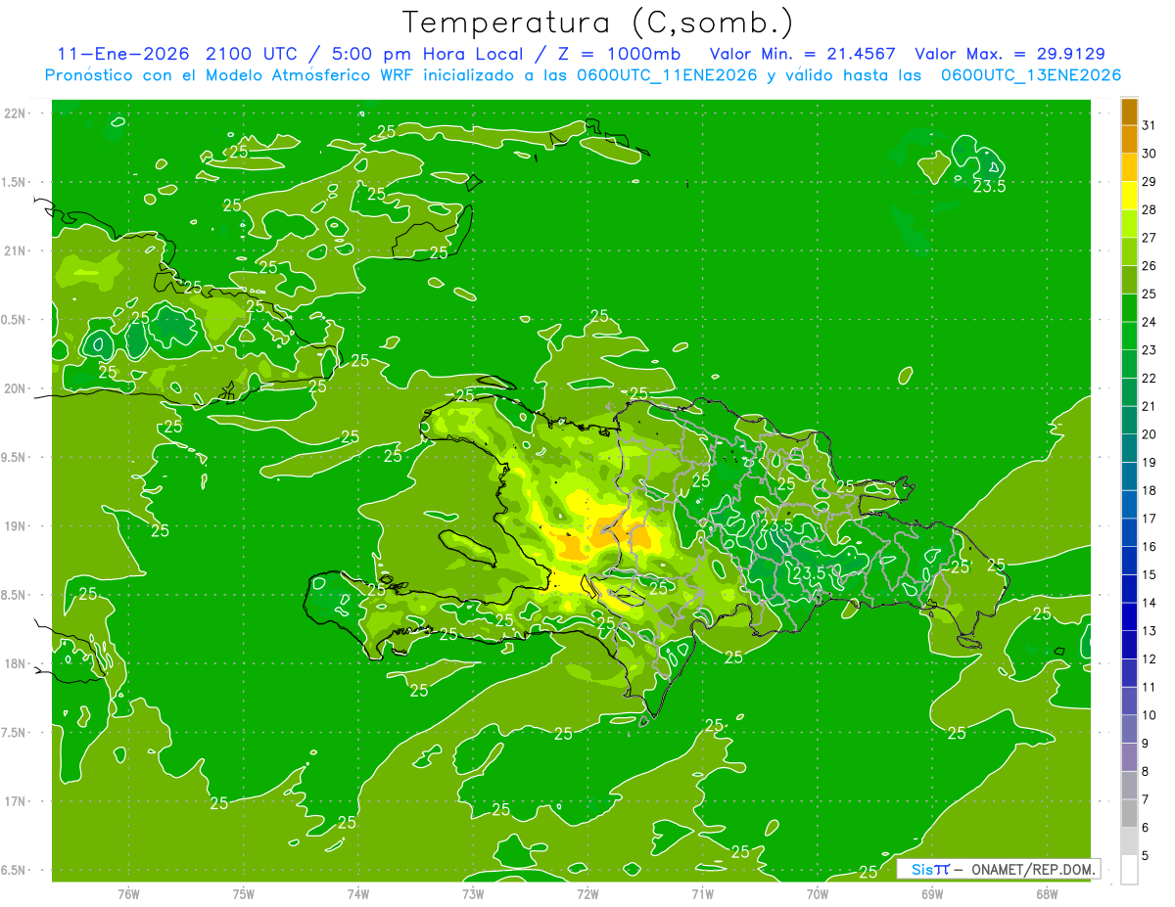Click the 75W longitude axis label
Screen dimensions: 1175x907
244,893
